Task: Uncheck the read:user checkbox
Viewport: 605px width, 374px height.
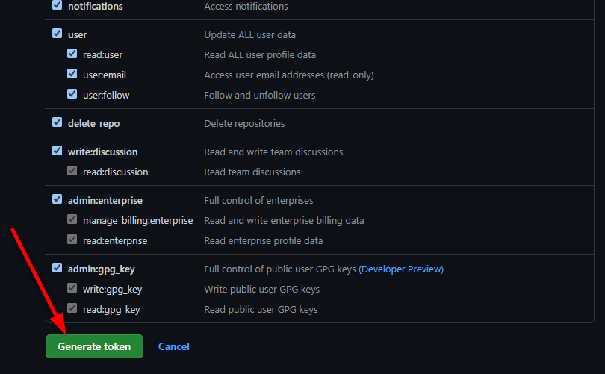Action: [x=72, y=54]
